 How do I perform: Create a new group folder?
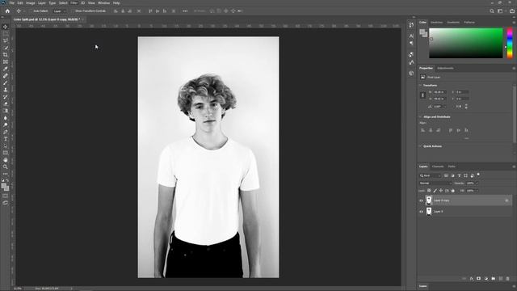[493, 279]
